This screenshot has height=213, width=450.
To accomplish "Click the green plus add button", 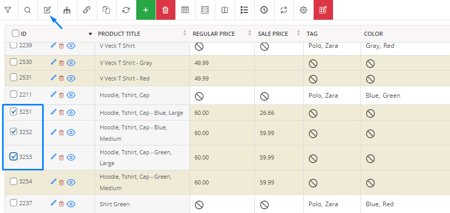I will point(146,10).
